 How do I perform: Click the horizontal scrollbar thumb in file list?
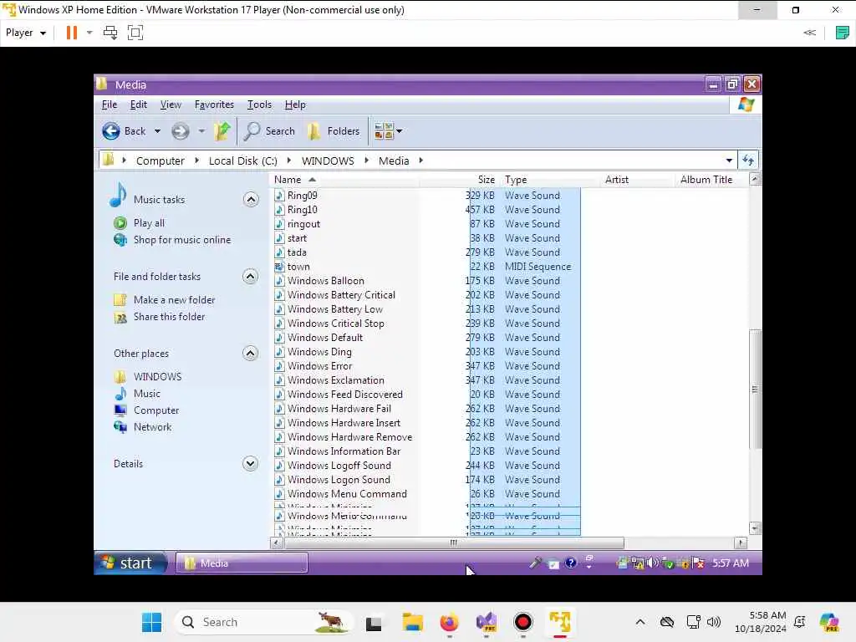tap(454, 543)
